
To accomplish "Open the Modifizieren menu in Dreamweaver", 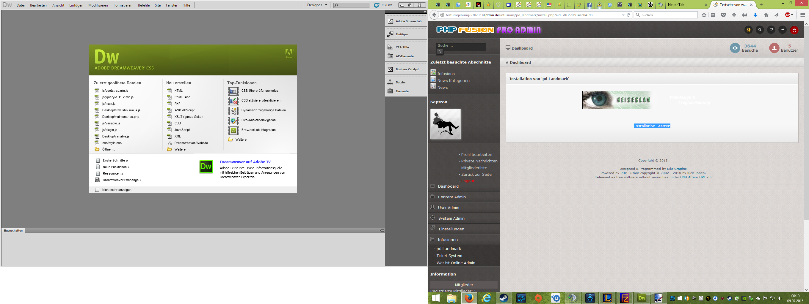I will coord(98,5).
